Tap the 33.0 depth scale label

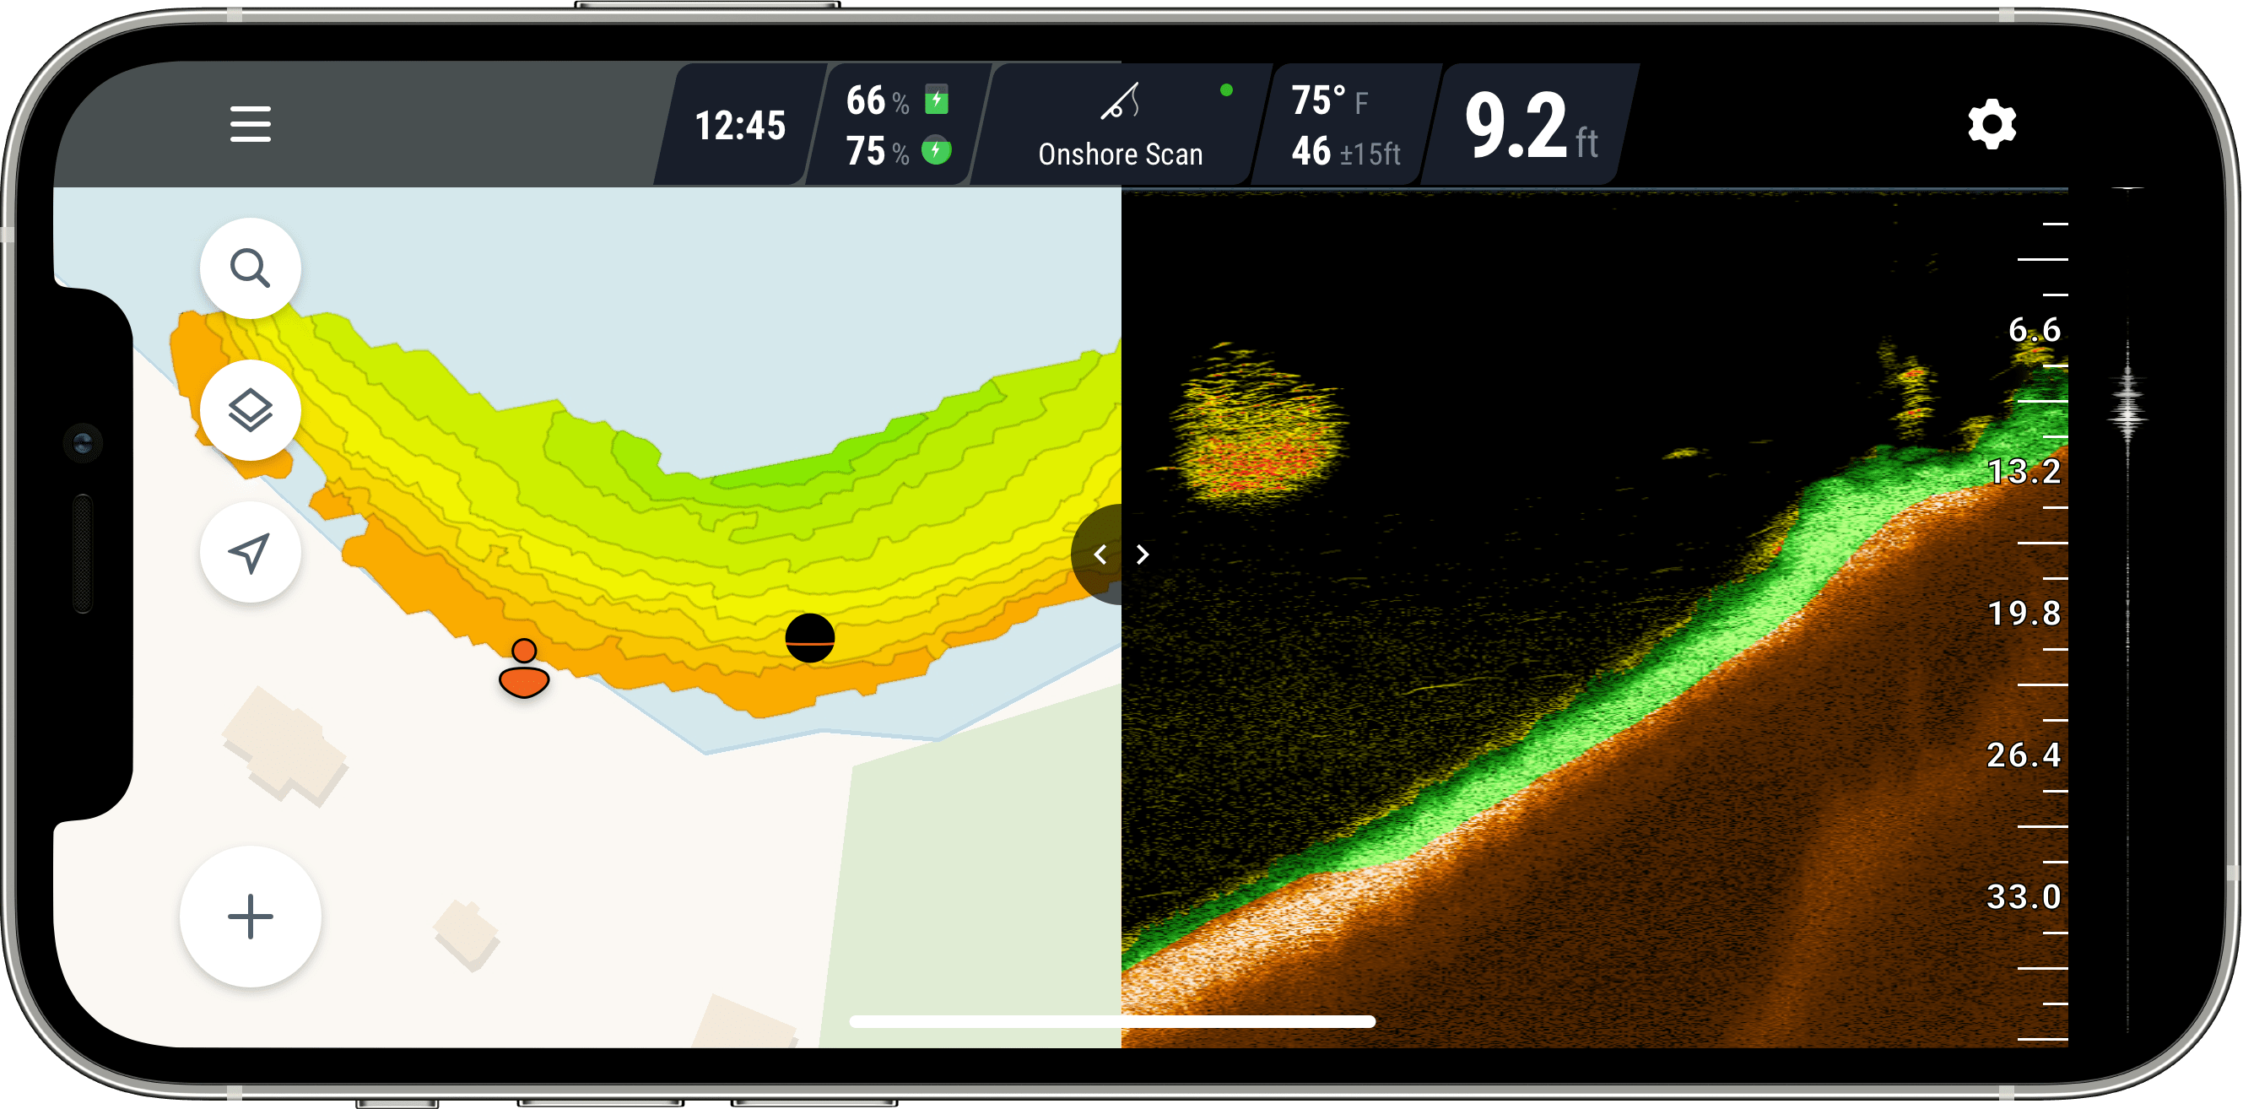2024,897
